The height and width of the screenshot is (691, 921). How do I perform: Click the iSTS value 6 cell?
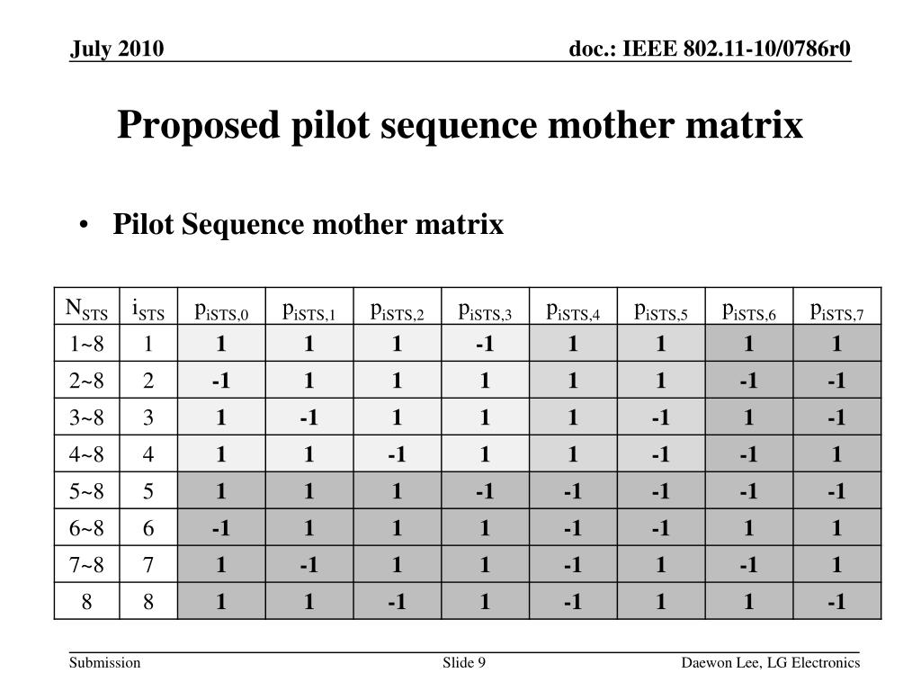coord(148,527)
